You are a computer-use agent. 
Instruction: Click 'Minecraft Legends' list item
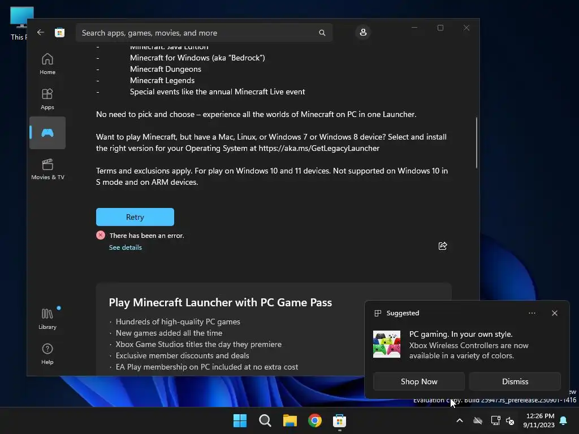(162, 80)
